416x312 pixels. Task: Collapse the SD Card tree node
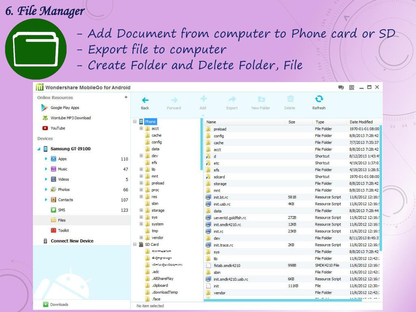coord(135,244)
